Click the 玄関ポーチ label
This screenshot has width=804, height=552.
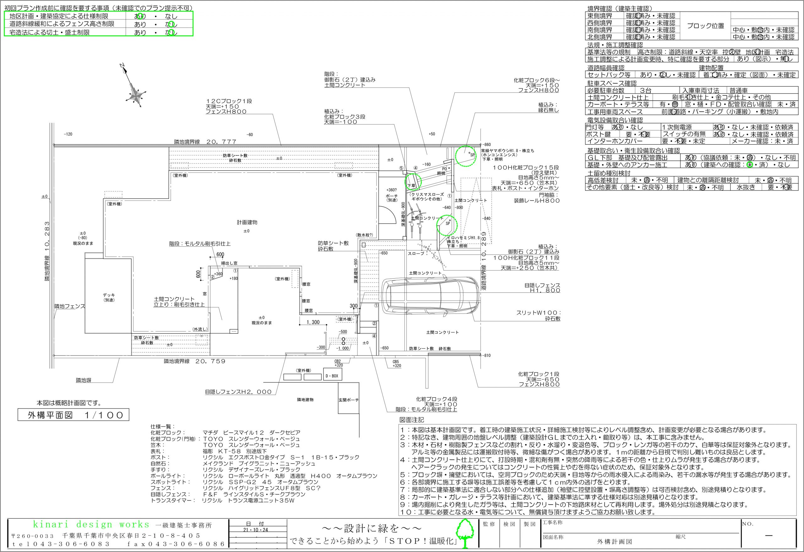(349, 400)
